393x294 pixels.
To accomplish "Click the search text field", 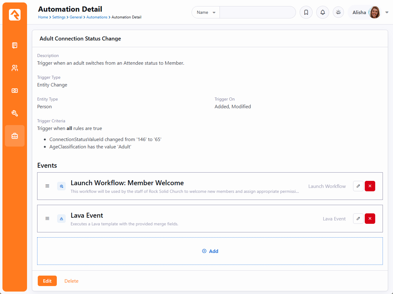I will click(x=257, y=12).
